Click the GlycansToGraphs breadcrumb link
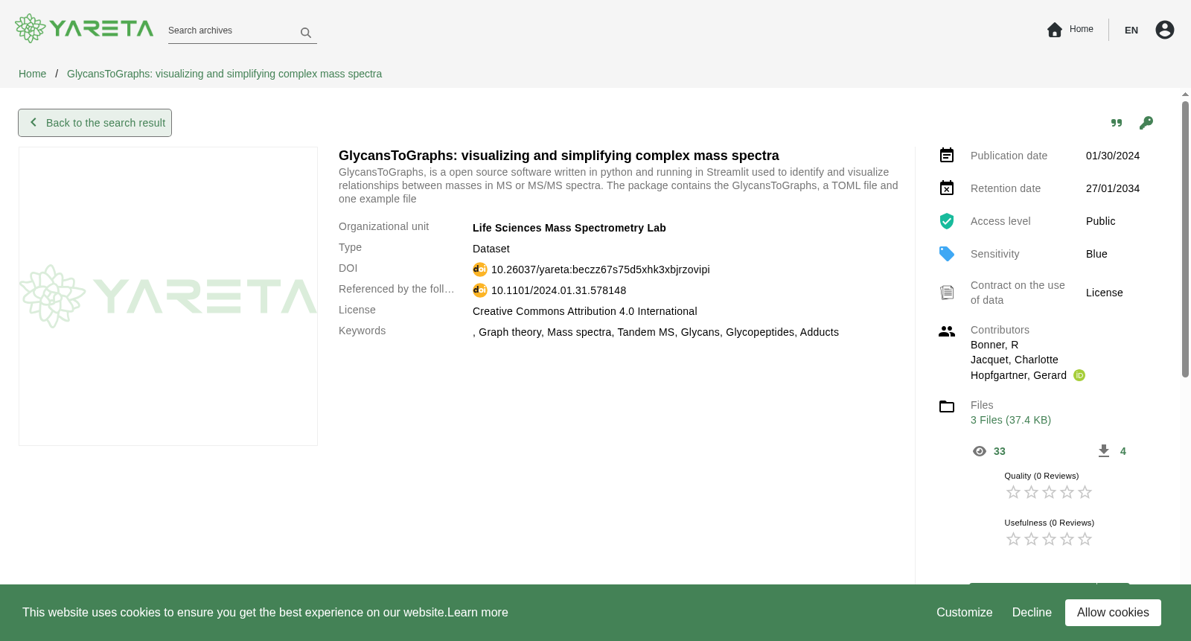1191x641 pixels. [x=224, y=74]
